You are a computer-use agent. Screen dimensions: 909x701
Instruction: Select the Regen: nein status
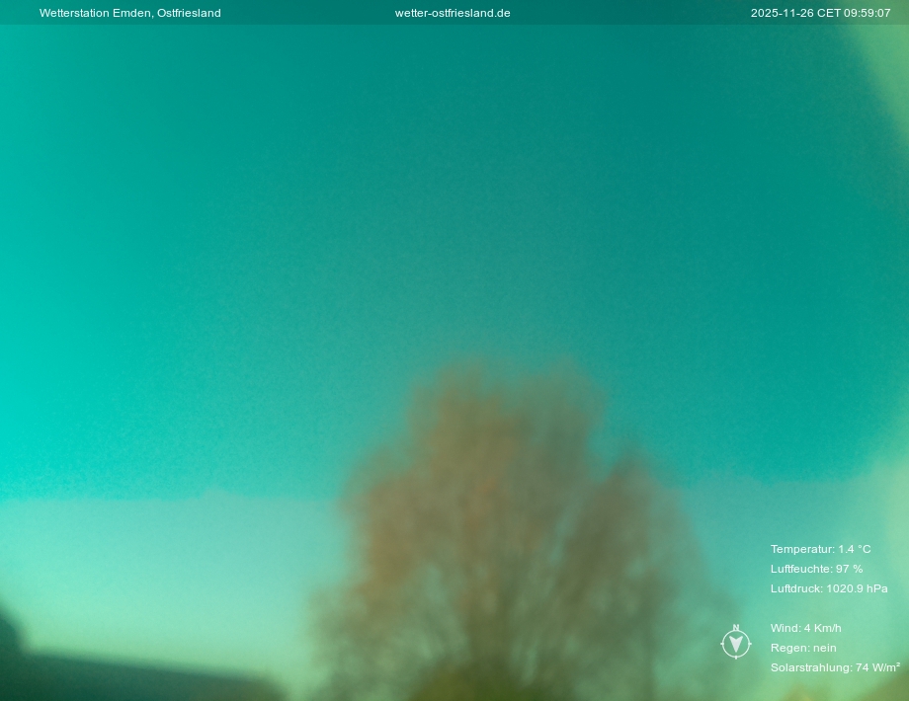[x=802, y=648]
